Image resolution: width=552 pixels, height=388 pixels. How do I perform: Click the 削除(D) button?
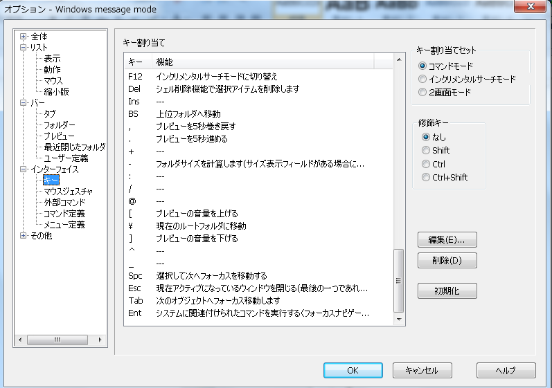click(447, 261)
